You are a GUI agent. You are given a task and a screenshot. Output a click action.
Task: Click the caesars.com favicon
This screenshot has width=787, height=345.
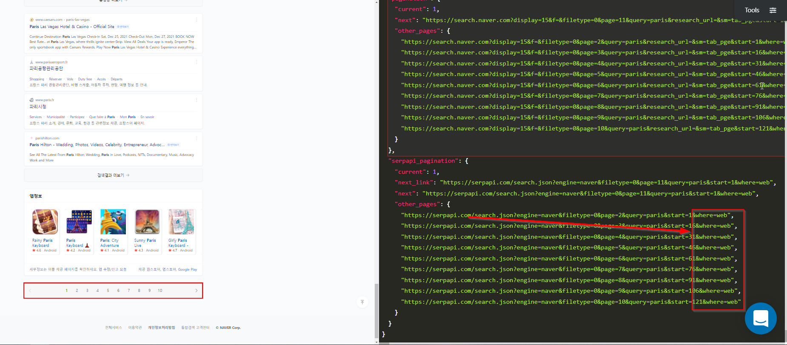(x=31, y=20)
